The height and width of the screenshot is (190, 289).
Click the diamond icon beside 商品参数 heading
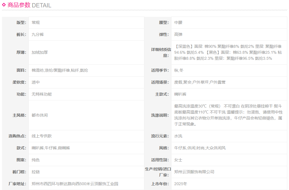tap(4, 5)
